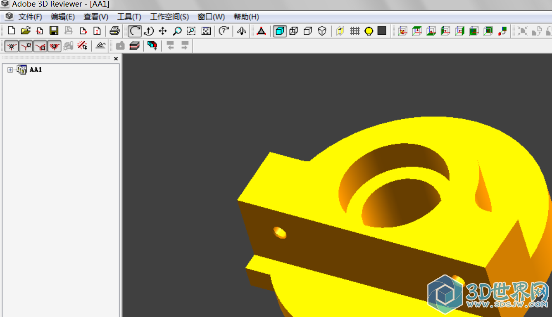Open the 工作空间(S) menu
The width and height of the screenshot is (552, 317).
(x=169, y=17)
